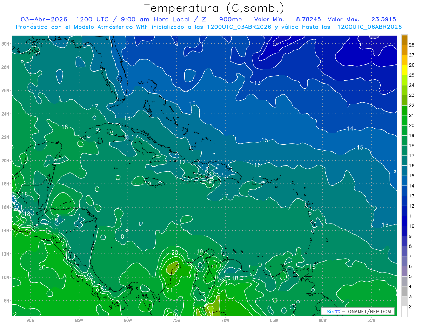
Task: Click the 90W longitude axis label
Action: point(30,320)
